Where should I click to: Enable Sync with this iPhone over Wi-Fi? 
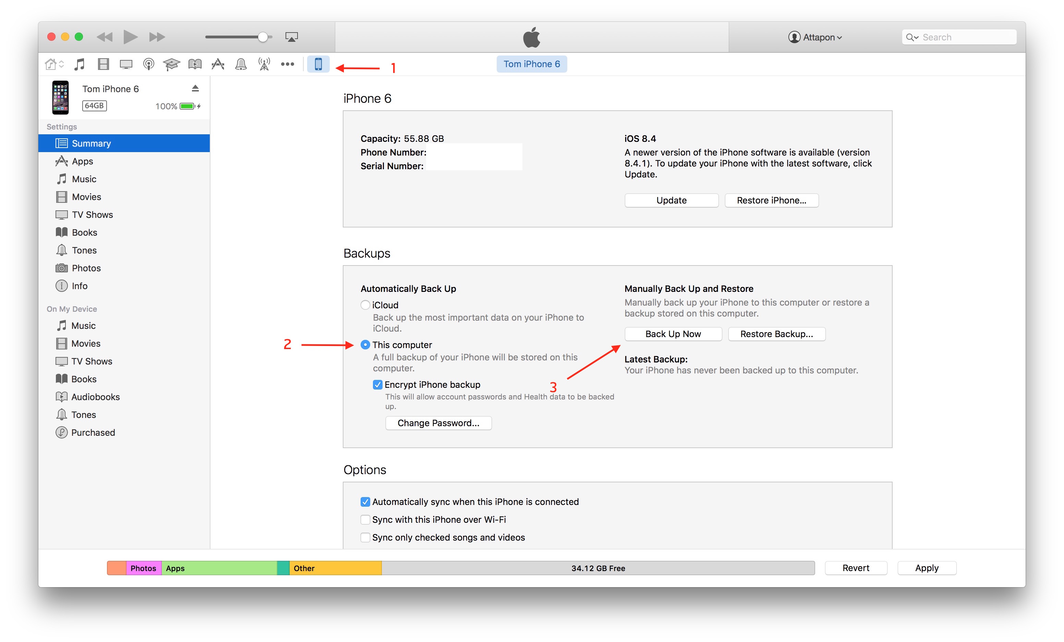(x=365, y=519)
